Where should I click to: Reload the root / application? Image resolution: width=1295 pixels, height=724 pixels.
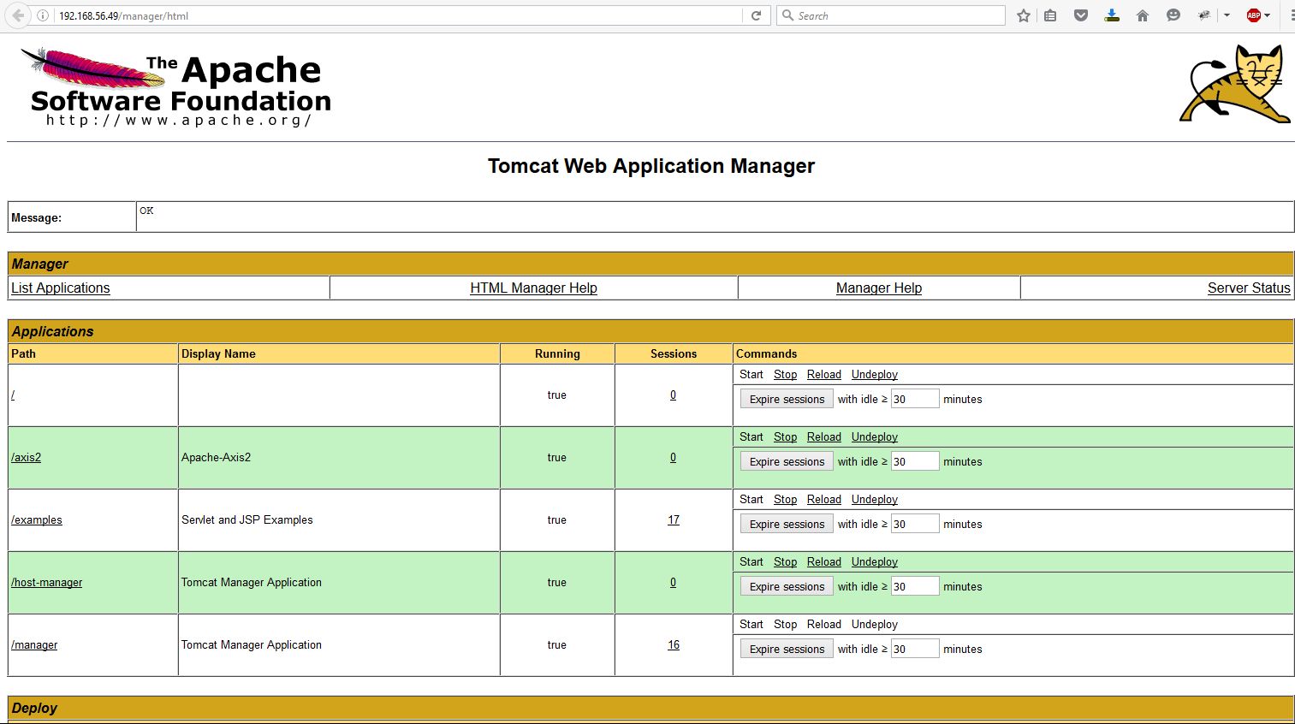point(824,375)
